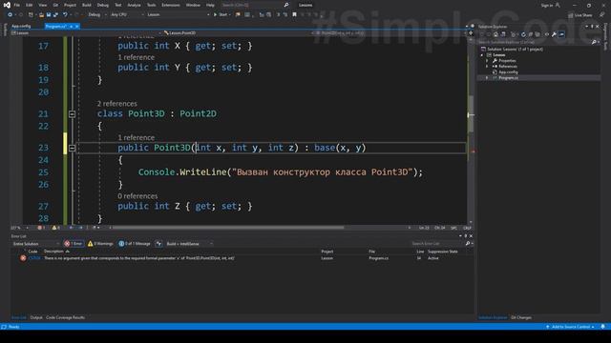Open the Any CPU platform dropdown
The height and width of the screenshot is (343, 611).
point(127,15)
